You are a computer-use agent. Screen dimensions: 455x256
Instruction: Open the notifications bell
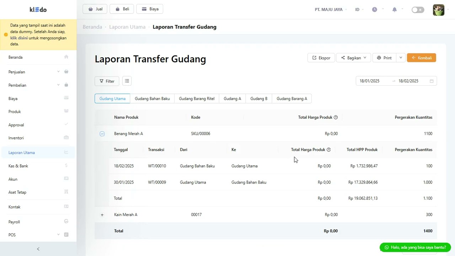395,10
